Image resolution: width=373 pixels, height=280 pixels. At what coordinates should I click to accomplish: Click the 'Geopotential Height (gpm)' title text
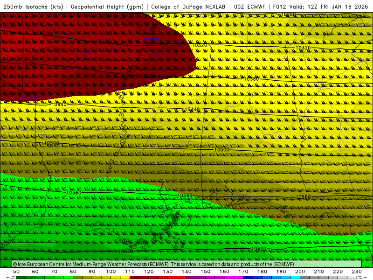click(107, 7)
